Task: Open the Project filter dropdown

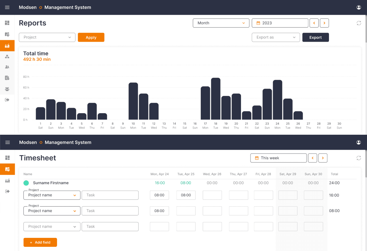Action: pyautogui.click(x=47, y=37)
